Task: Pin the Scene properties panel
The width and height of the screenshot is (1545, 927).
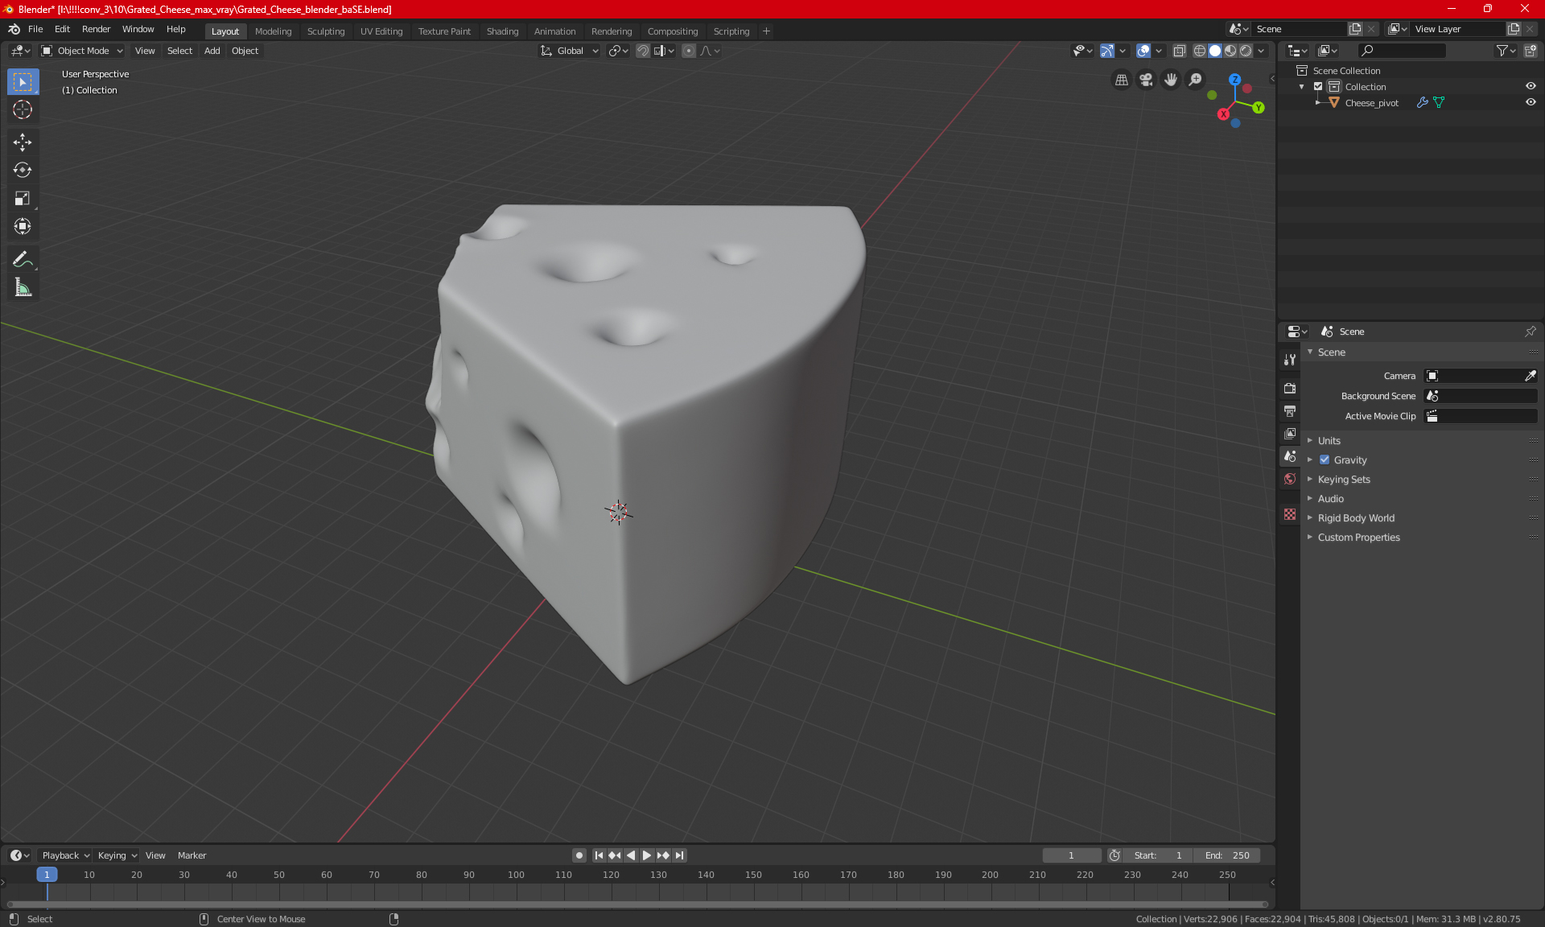Action: [x=1531, y=332]
